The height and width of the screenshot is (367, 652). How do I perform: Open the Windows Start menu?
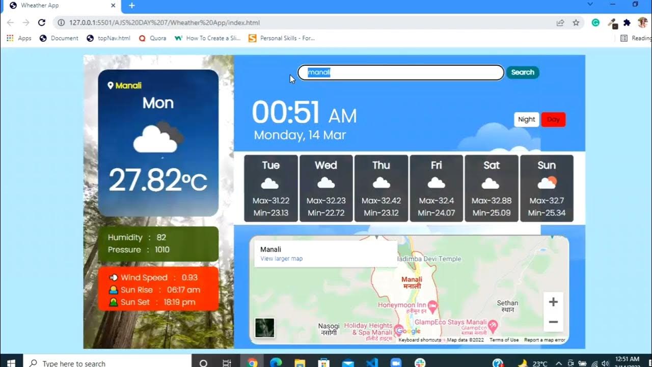click(11, 362)
